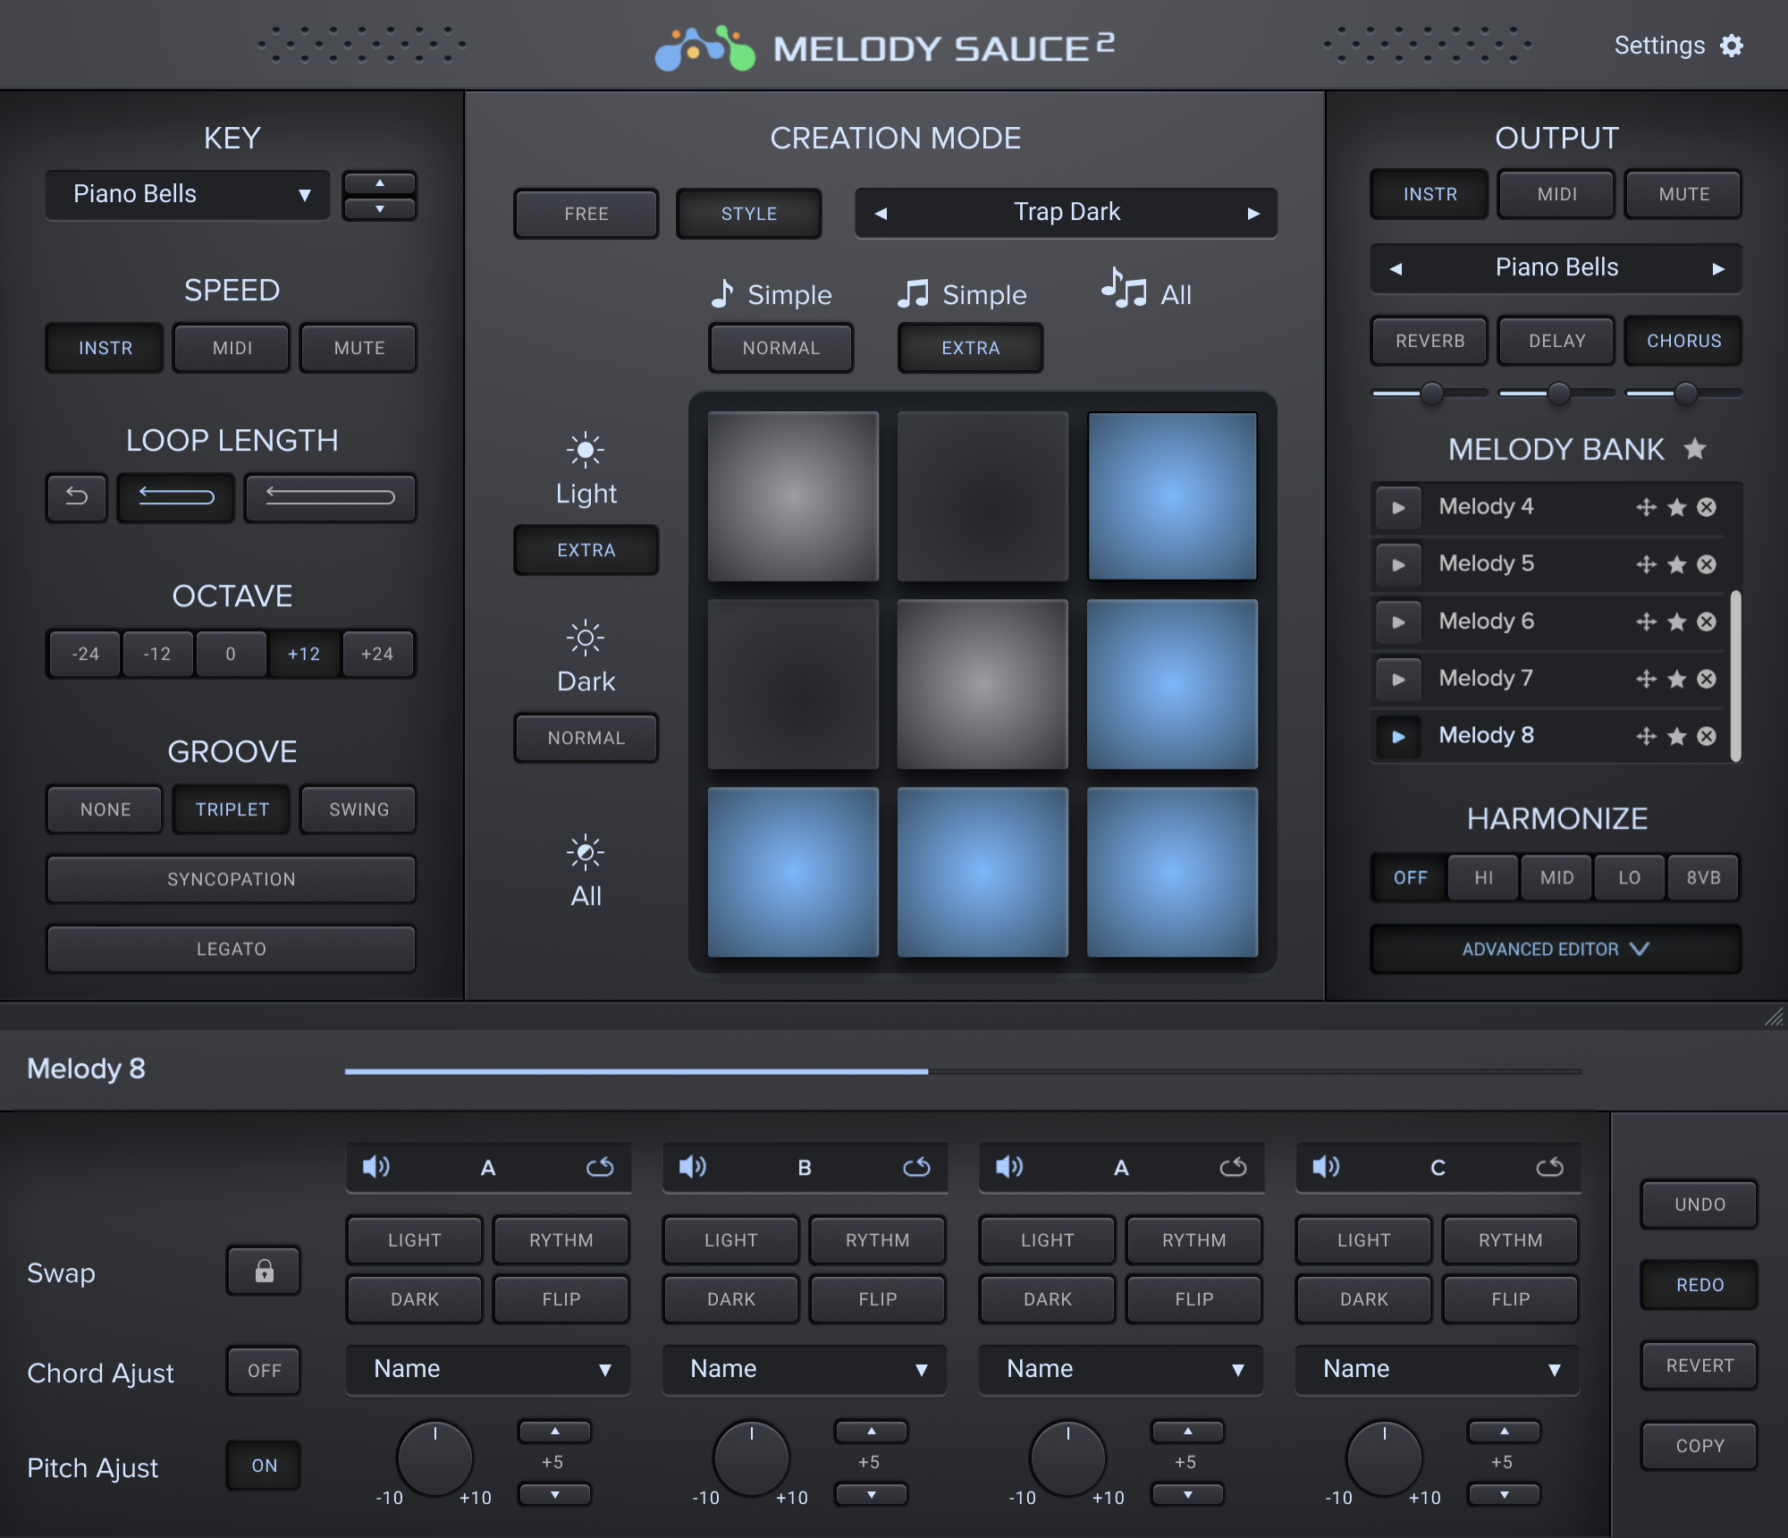Adjust the Reverb level slider
This screenshot has width=1788, height=1538.
pos(1429,393)
